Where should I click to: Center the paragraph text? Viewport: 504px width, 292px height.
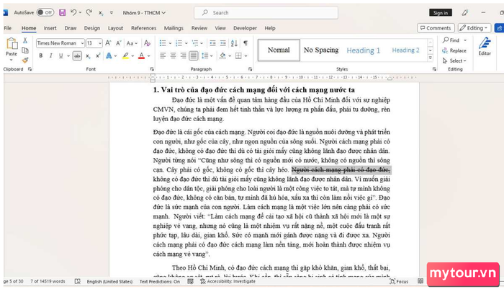[x=174, y=56]
